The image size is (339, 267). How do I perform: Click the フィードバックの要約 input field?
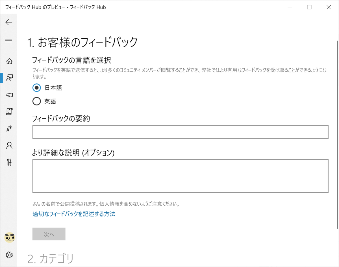pos(181,132)
